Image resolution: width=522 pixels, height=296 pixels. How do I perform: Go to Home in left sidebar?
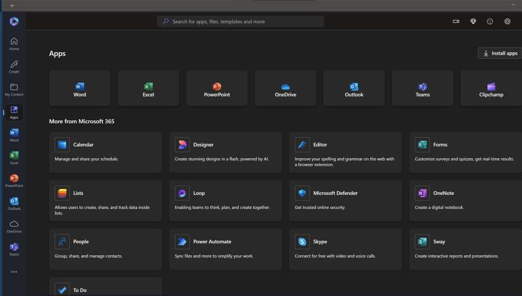(x=14, y=44)
